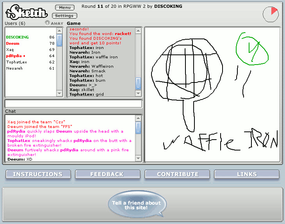Open the Menu button
The image size is (285, 224).
65,8
